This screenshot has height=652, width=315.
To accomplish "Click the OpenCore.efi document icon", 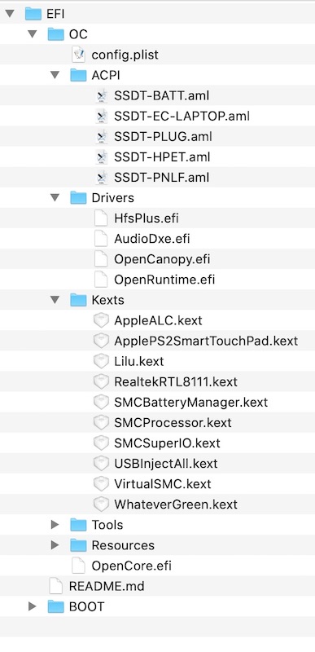I will (78, 566).
